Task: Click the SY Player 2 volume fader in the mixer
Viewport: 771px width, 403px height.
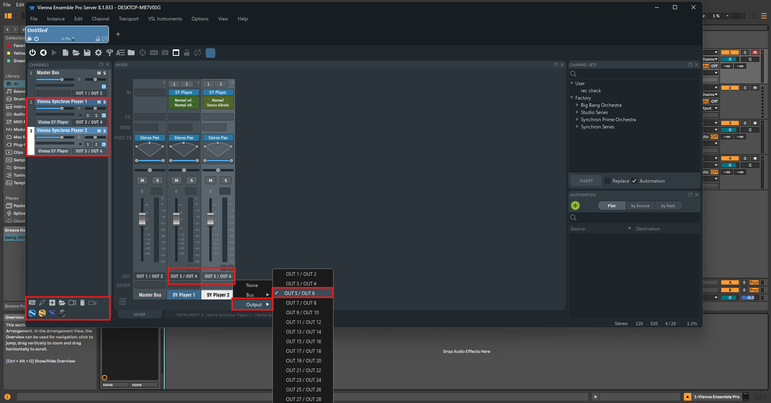Action: 211,219
